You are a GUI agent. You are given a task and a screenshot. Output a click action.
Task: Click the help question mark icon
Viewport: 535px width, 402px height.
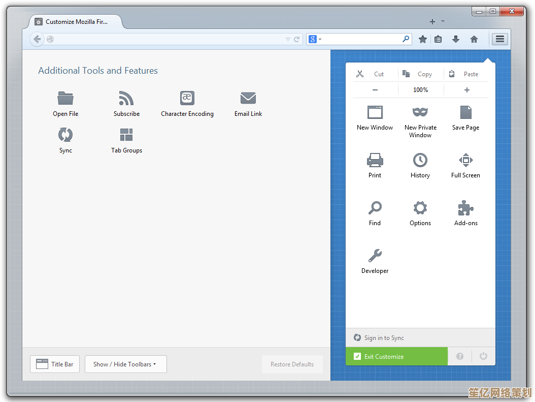tap(460, 356)
